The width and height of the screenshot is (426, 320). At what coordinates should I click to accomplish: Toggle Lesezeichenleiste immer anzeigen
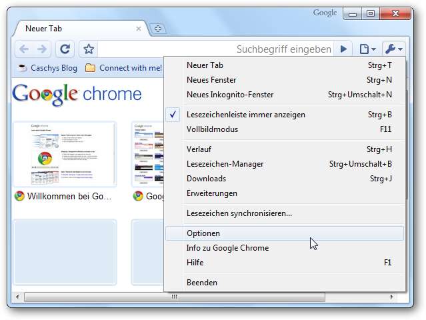[x=285, y=115]
